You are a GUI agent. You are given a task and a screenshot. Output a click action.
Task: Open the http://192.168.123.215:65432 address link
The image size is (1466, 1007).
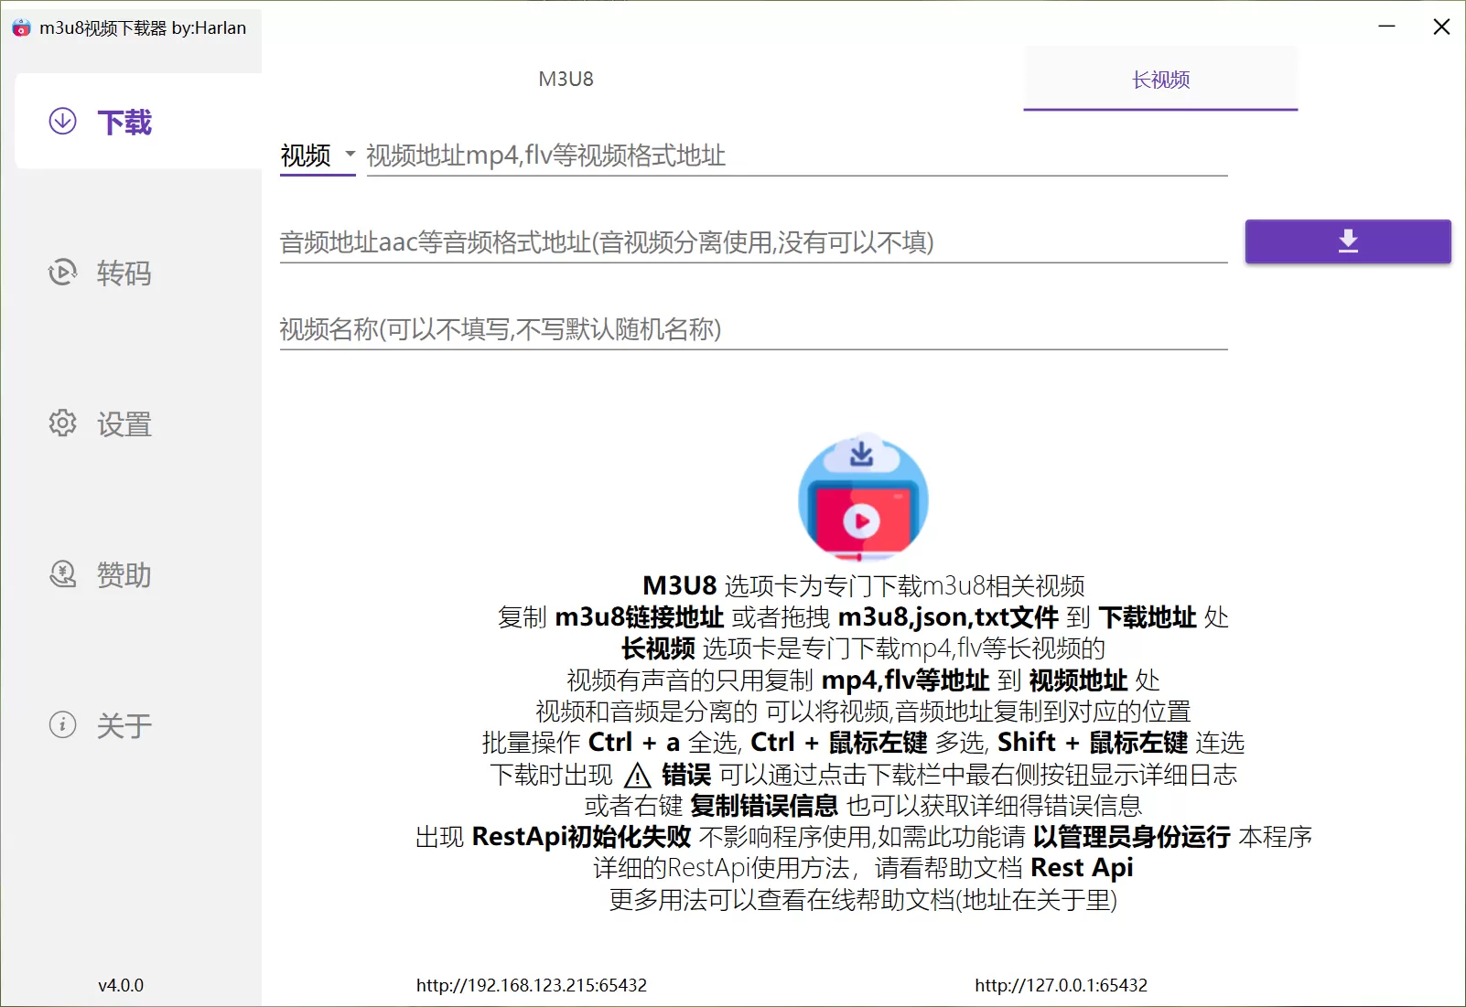532,985
